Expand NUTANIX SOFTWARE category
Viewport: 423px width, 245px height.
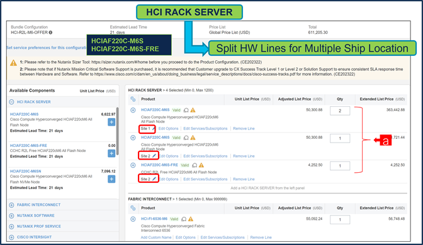tap(11, 215)
